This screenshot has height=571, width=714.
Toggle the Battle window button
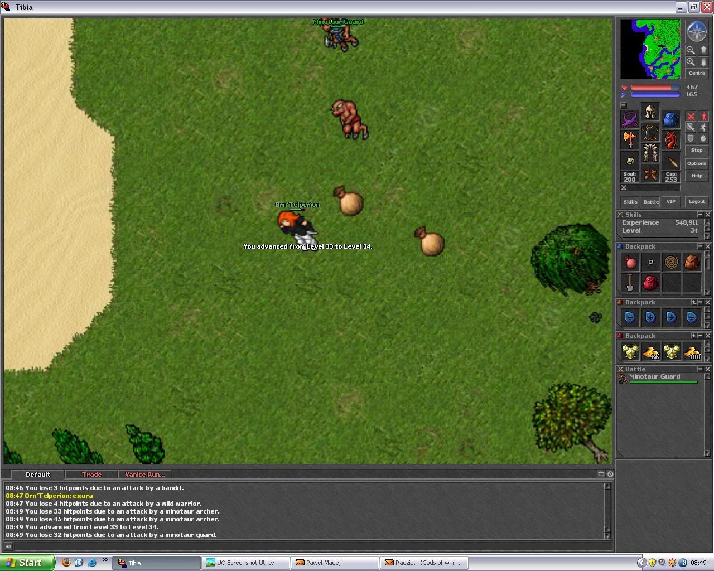[650, 202]
